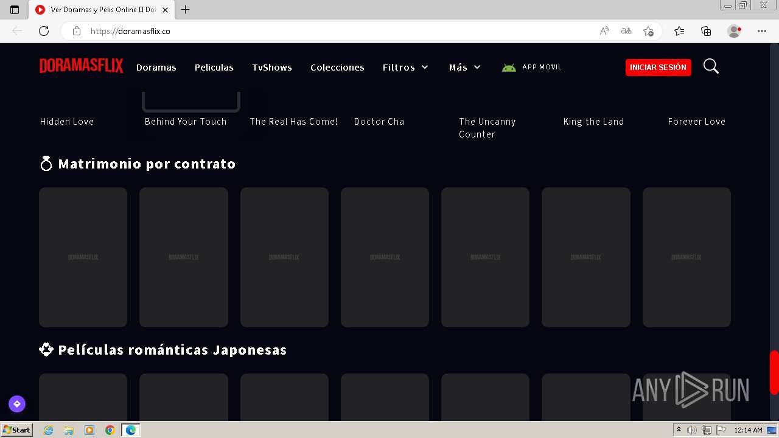Click the Películas románticas Japonesas heading
The height and width of the screenshot is (438, 779).
click(x=172, y=350)
